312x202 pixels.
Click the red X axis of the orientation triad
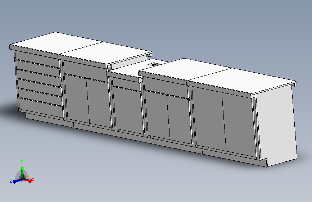pyautogui.click(x=28, y=180)
